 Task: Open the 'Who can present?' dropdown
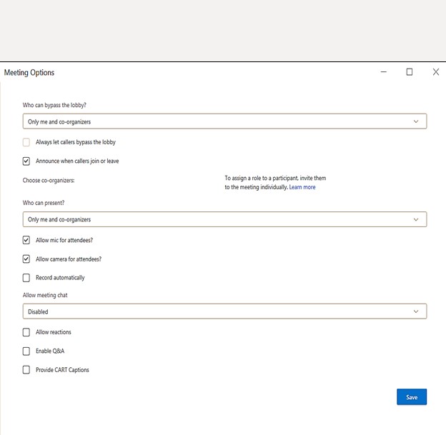[x=224, y=219]
